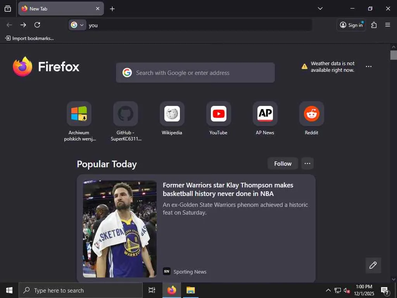Open the Extensions puzzle icon

(374, 25)
